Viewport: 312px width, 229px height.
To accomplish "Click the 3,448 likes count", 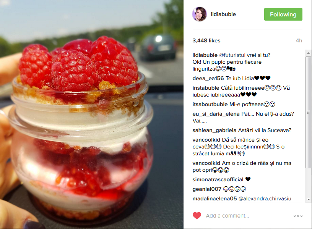I will pyautogui.click(x=206, y=40).
